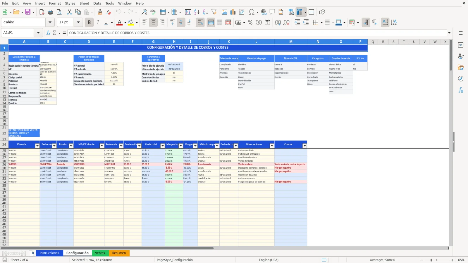
Task: Click column header L
Action: (256, 42)
